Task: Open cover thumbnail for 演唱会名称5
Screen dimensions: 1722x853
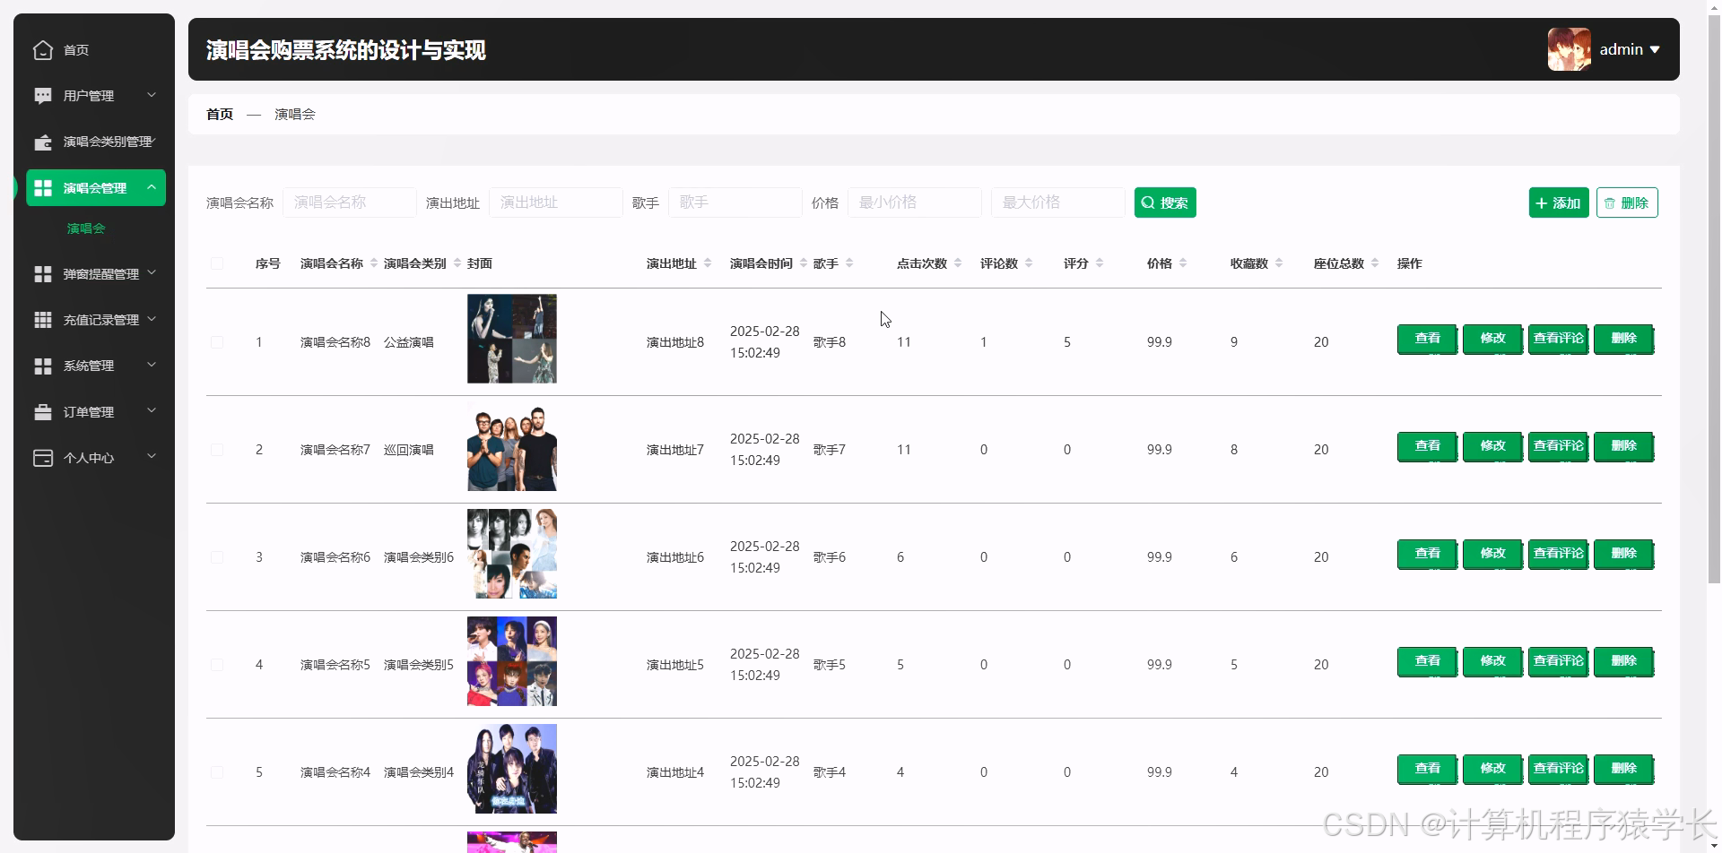Action: [512, 661]
